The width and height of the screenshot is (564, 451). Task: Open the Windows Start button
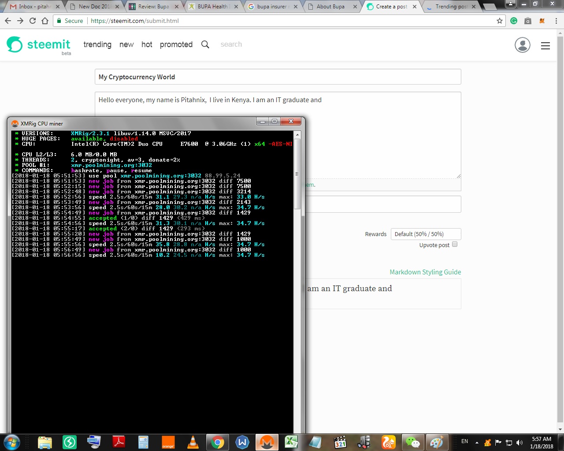pos(11,442)
